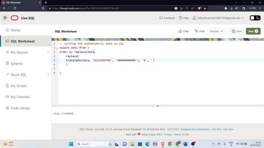Viewport: 264px width, 148px height.
Task: Open the weather widget on the taskbar
Action: click(8, 144)
